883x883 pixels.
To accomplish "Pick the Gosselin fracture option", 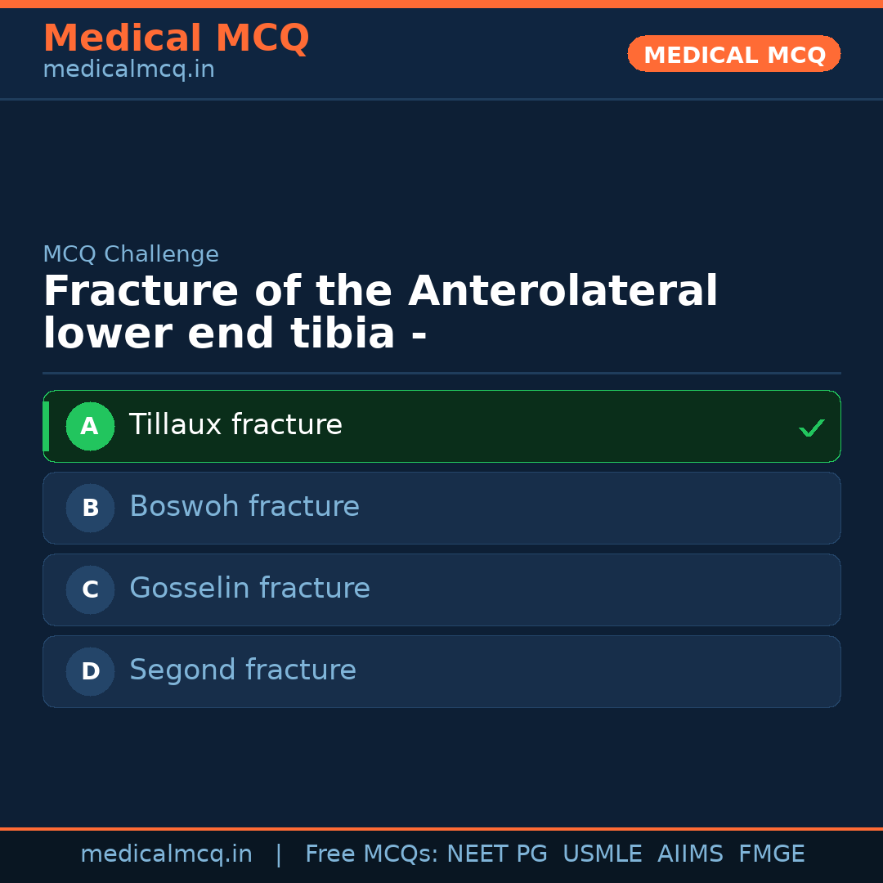I will click(x=249, y=589).
